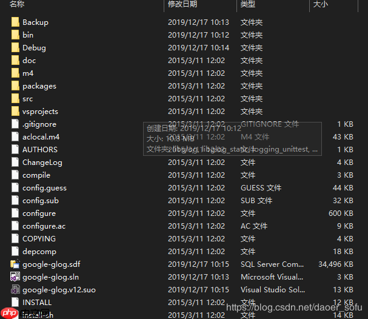Click the .gitignore file icon
Viewport: 368px width, 319px height.
[x=15, y=124]
